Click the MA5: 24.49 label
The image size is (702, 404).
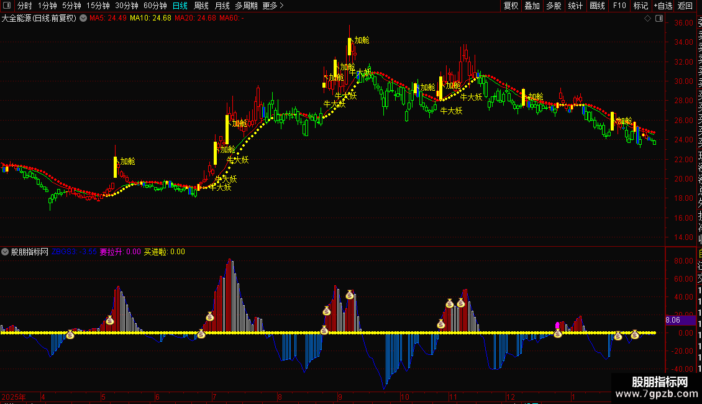[x=108, y=19]
